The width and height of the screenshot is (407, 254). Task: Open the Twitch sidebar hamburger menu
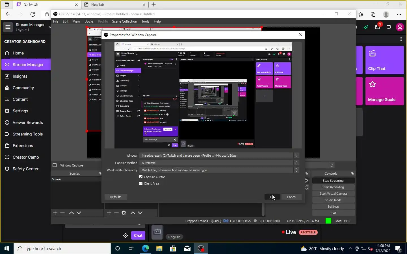[x=8, y=27]
